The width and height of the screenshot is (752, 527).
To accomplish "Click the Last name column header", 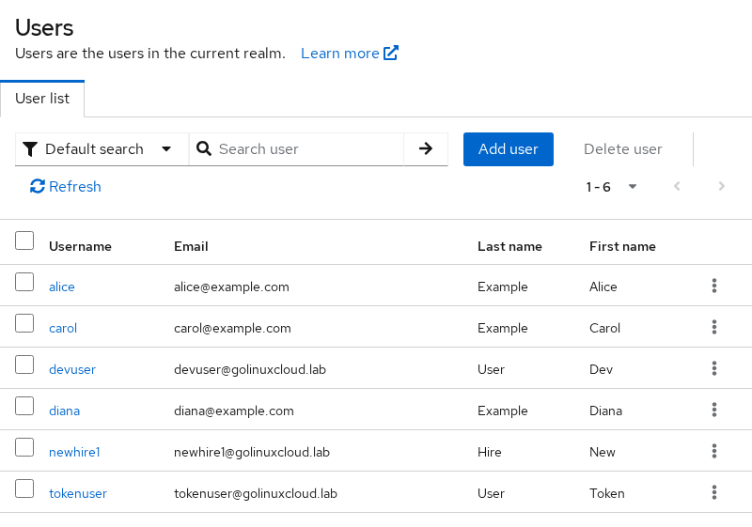I will (x=509, y=246).
